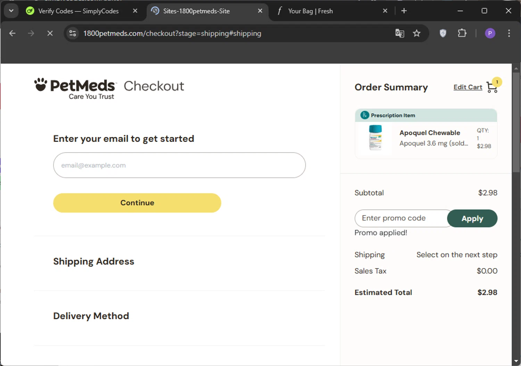Click the PetMeds logo

[75, 88]
